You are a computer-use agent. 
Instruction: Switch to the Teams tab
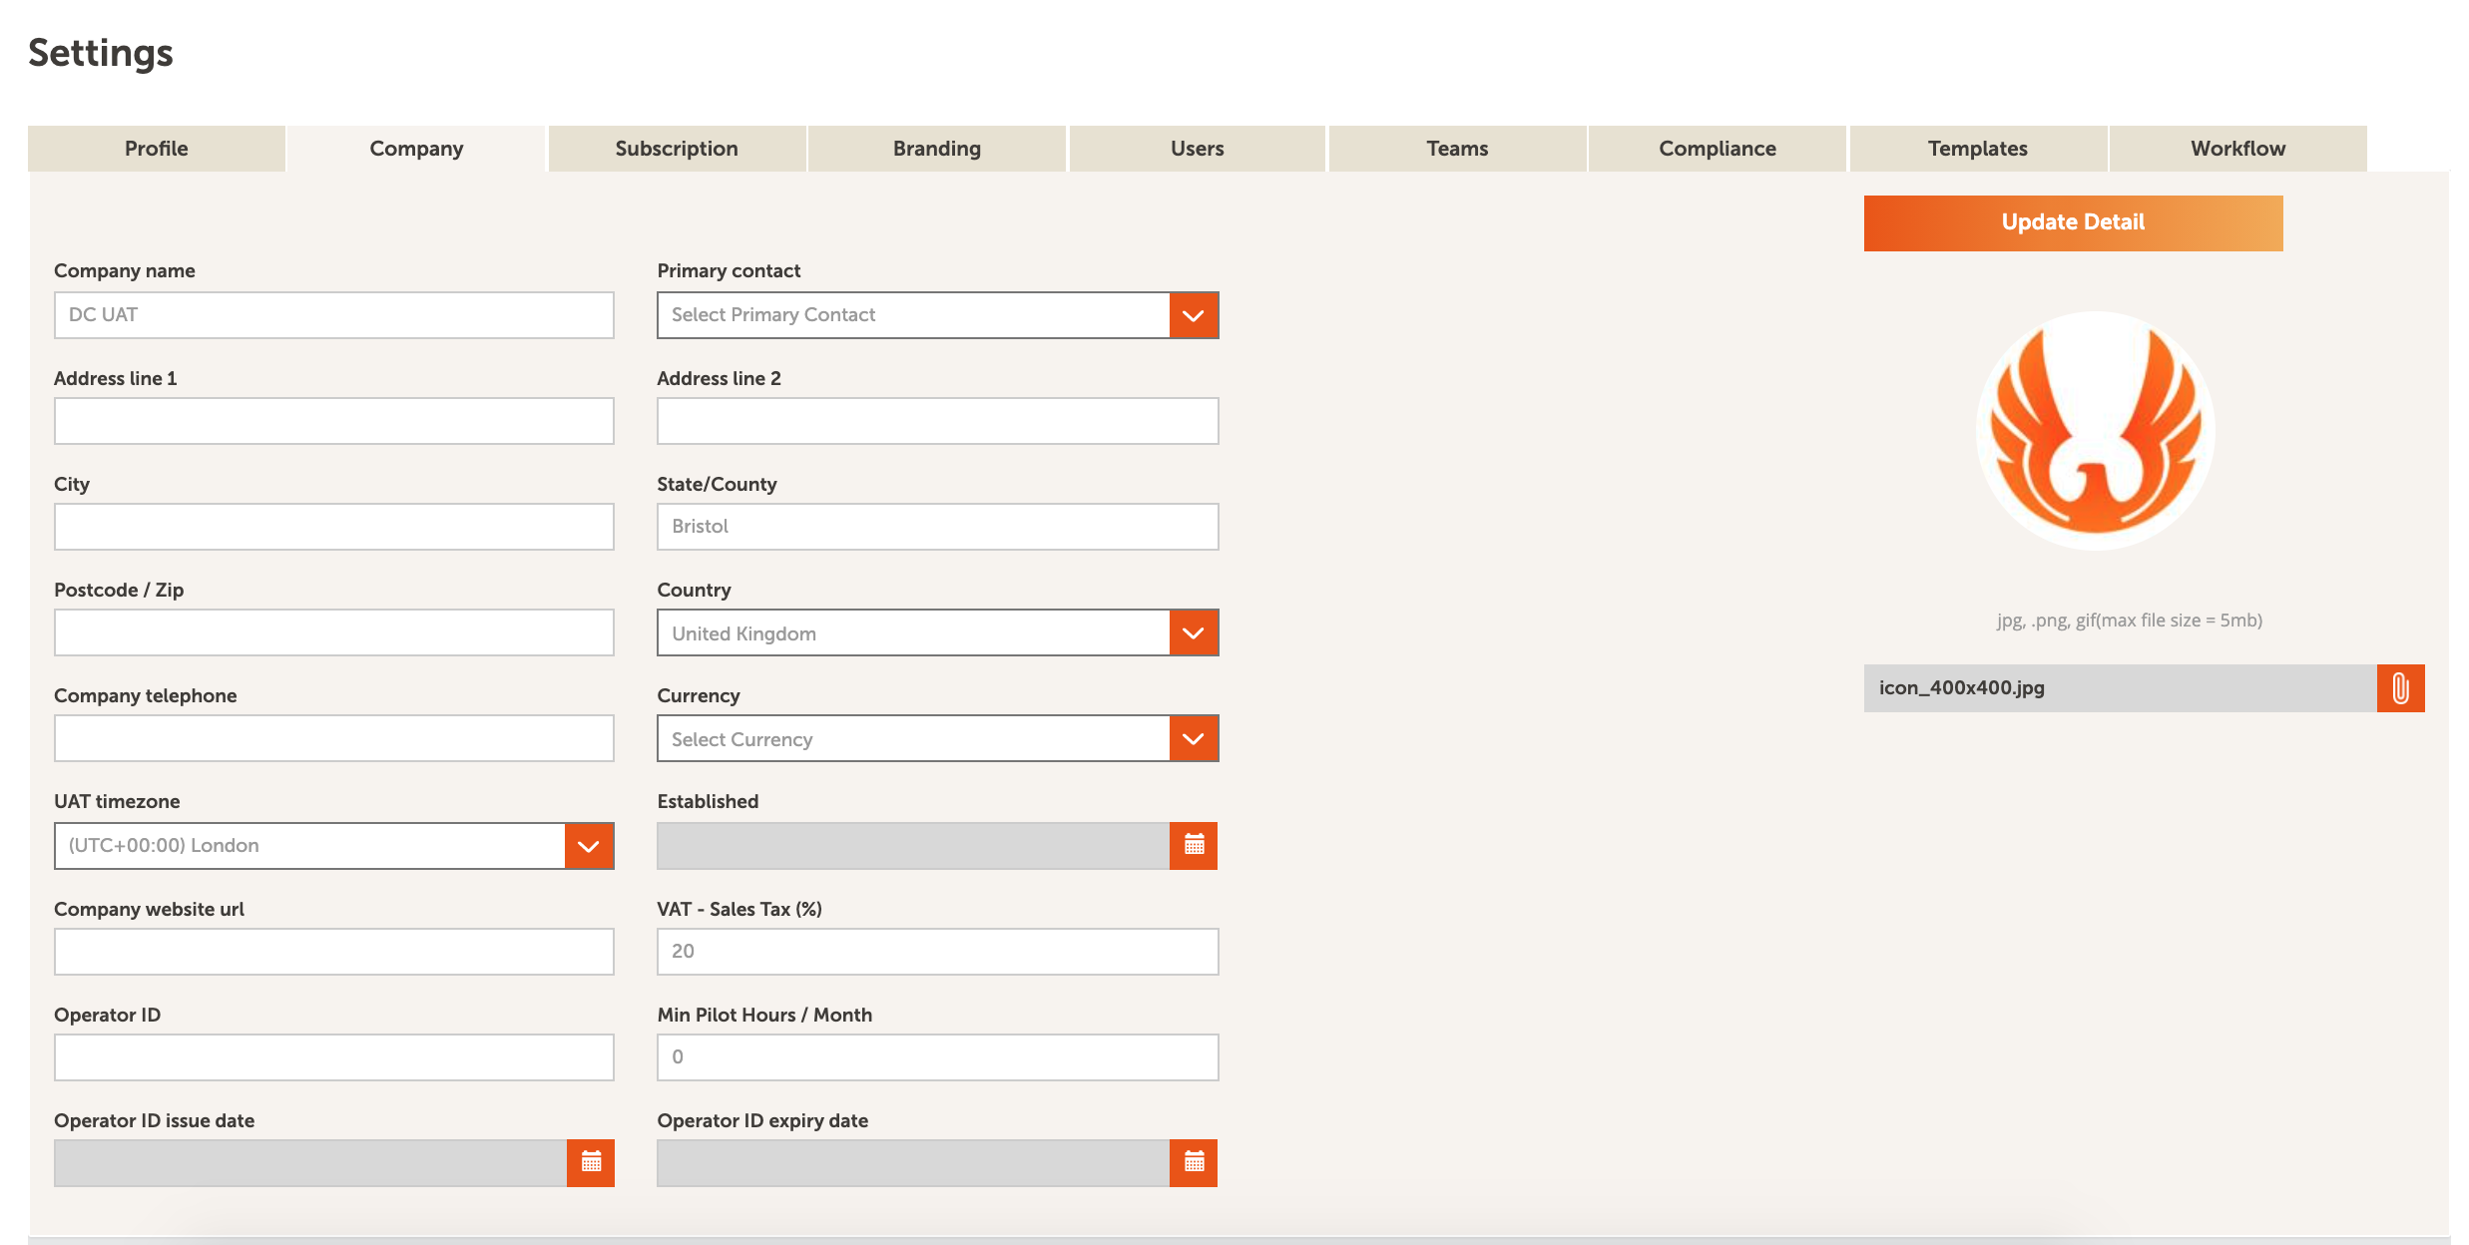click(1457, 149)
